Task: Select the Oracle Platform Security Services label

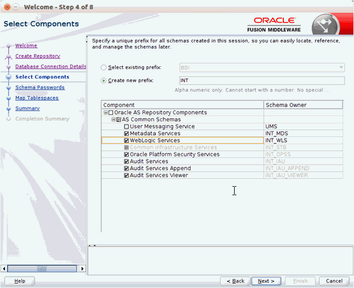Action: click(x=175, y=154)
